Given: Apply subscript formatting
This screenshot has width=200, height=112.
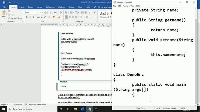Looking at the screenshot, I should pos(42,17).
